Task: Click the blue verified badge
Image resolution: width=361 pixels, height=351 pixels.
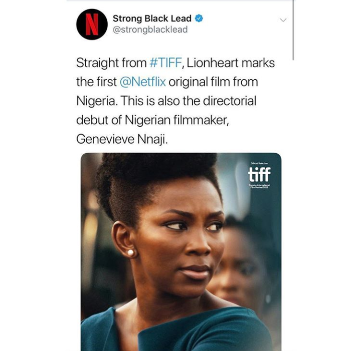Action: (199, 19)
